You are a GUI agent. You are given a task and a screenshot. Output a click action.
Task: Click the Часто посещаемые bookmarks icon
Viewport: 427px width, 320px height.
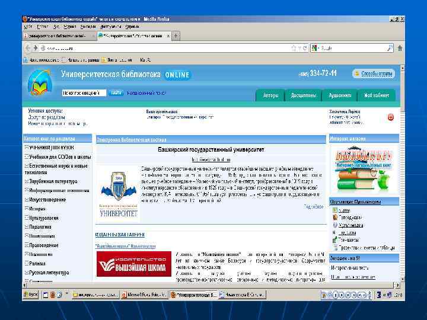(26, 60)
